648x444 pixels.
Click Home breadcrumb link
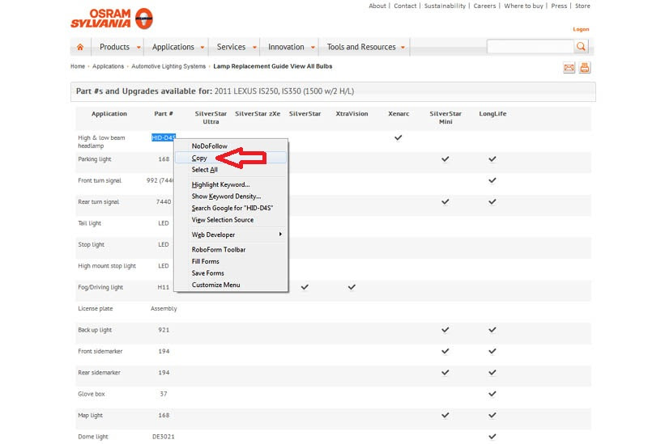click(78, 66)
